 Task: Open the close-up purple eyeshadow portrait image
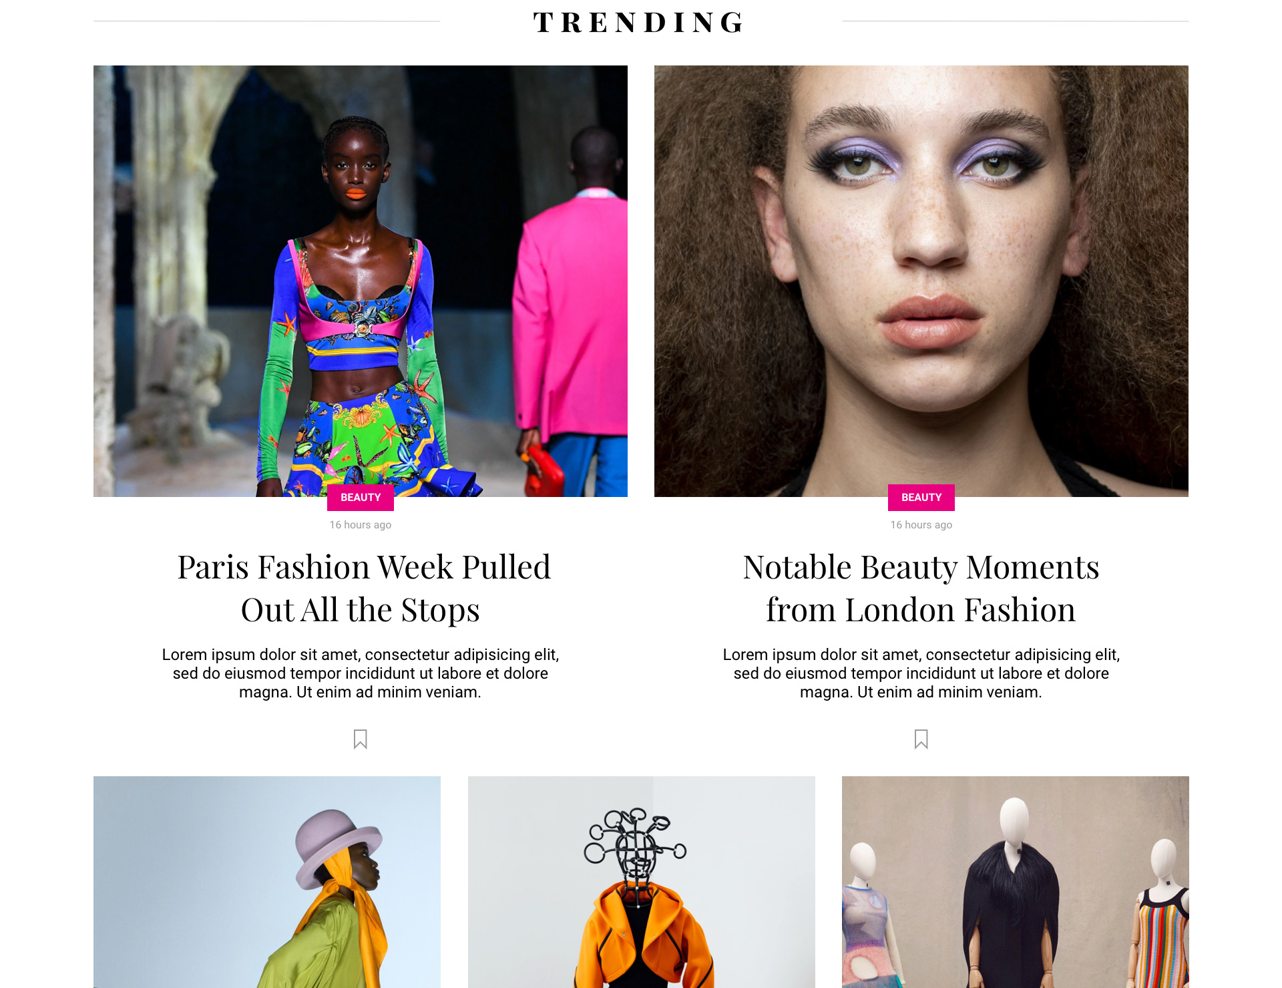pos(921,281)
